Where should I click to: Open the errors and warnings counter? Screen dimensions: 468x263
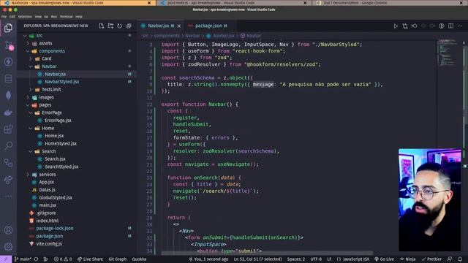63,259
